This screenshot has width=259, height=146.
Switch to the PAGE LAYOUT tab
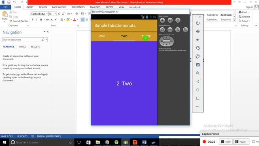pyautogui.click(x=59, y=7)
